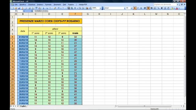Expand the Name Box dropdown arrow
The height and width of the screenshot is (110, 196).
click(24, 11)
